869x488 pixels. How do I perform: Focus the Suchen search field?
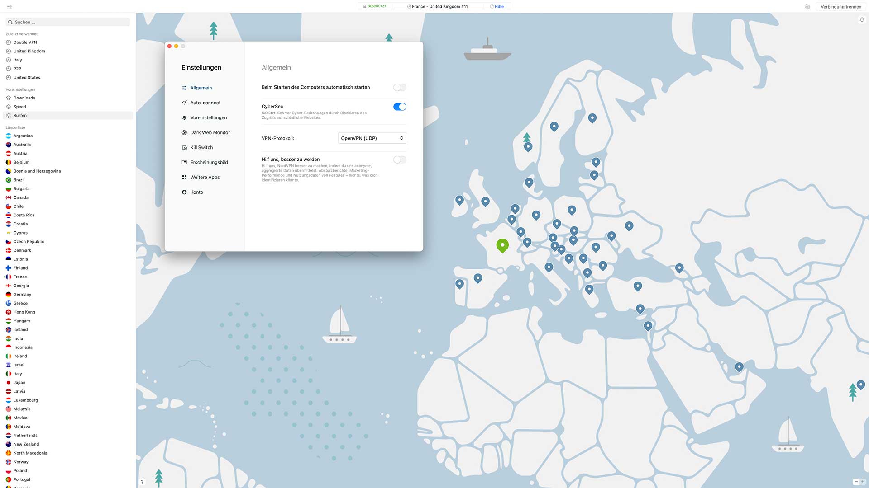[x=68, y=22]
